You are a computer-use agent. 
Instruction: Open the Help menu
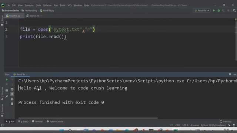pos(86,5)
